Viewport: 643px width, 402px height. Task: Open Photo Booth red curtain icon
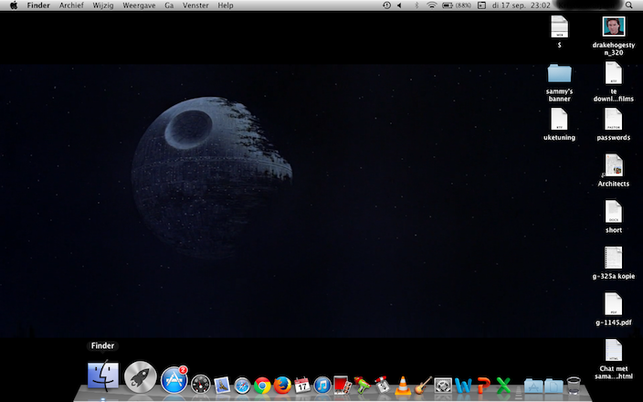point(343,386)
